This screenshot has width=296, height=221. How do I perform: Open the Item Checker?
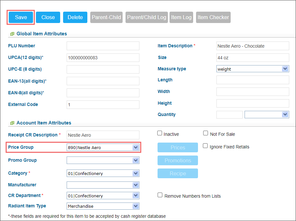tap(213, 17)
